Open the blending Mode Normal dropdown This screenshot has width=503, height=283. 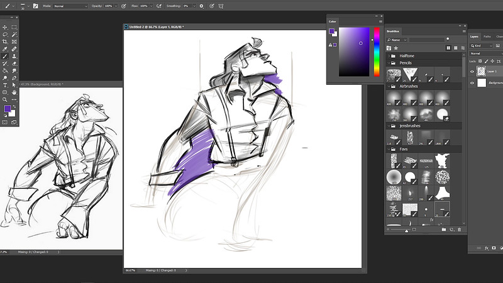pyautogui.click(x=70, y=6)
